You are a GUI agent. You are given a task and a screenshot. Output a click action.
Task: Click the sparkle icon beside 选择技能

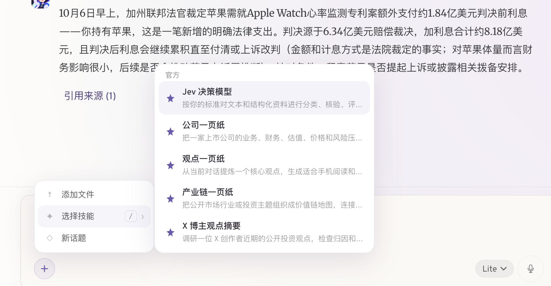pyautogui.click(x=50, y=216)
